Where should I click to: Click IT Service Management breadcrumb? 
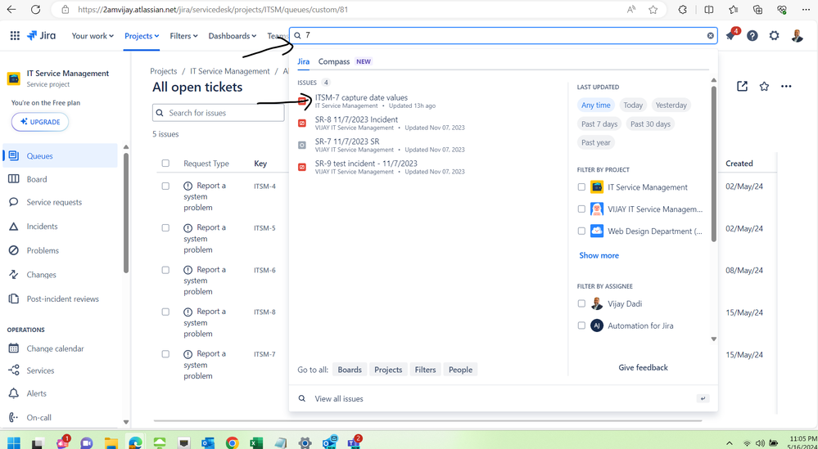click(x=230, y=71)
